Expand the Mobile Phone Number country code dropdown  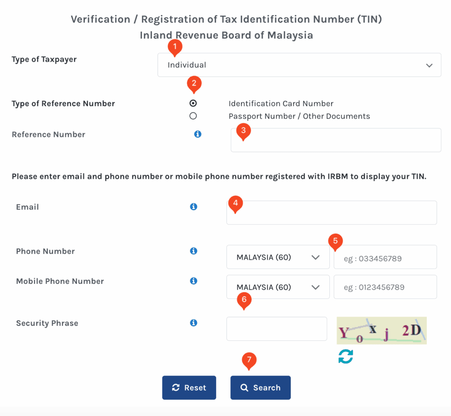(277, 287)
